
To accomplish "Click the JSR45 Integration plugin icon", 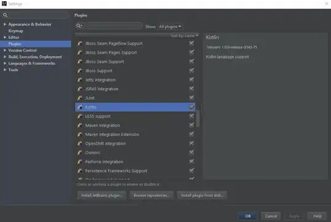I will [80, 89].
